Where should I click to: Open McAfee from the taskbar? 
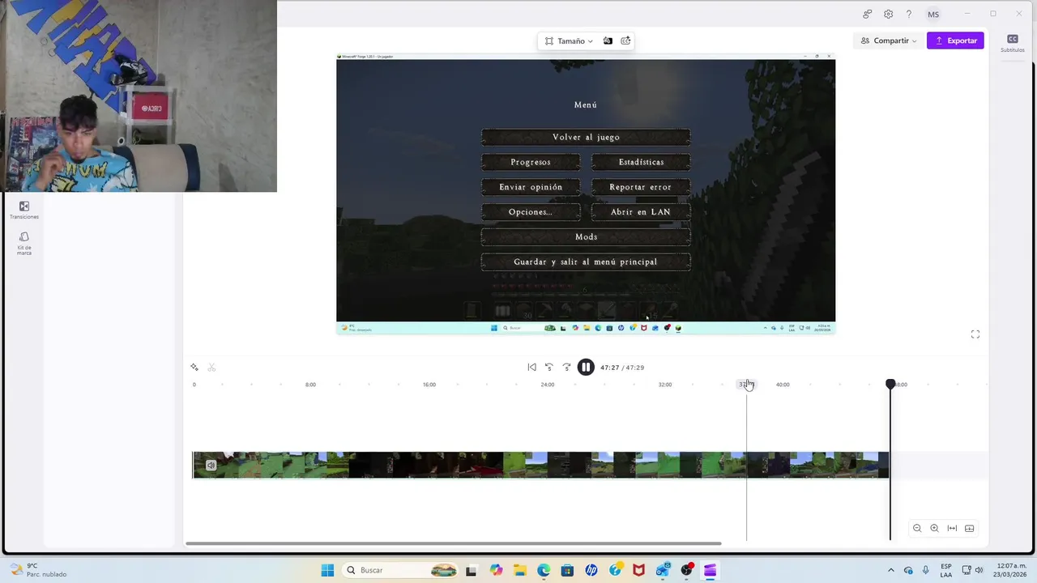coord(639,570)
